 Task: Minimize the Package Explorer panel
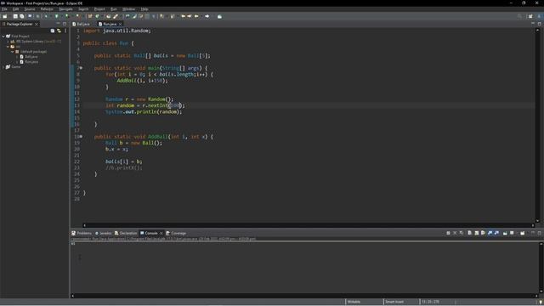point(58,24)
